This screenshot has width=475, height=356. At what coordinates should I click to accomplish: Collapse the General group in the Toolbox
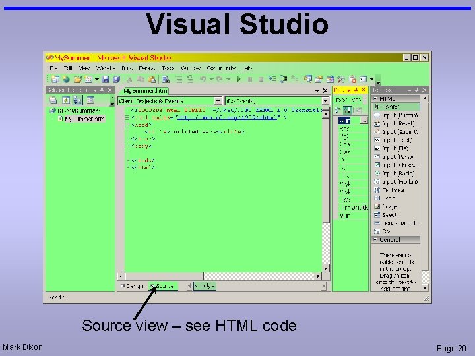coord(375,240)
